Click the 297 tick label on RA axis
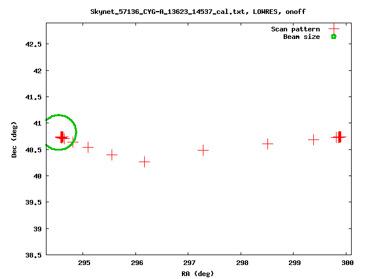Image resolution: width=372 pixels, height=279 pixels. pyautogui.click(x=189, y=263)
